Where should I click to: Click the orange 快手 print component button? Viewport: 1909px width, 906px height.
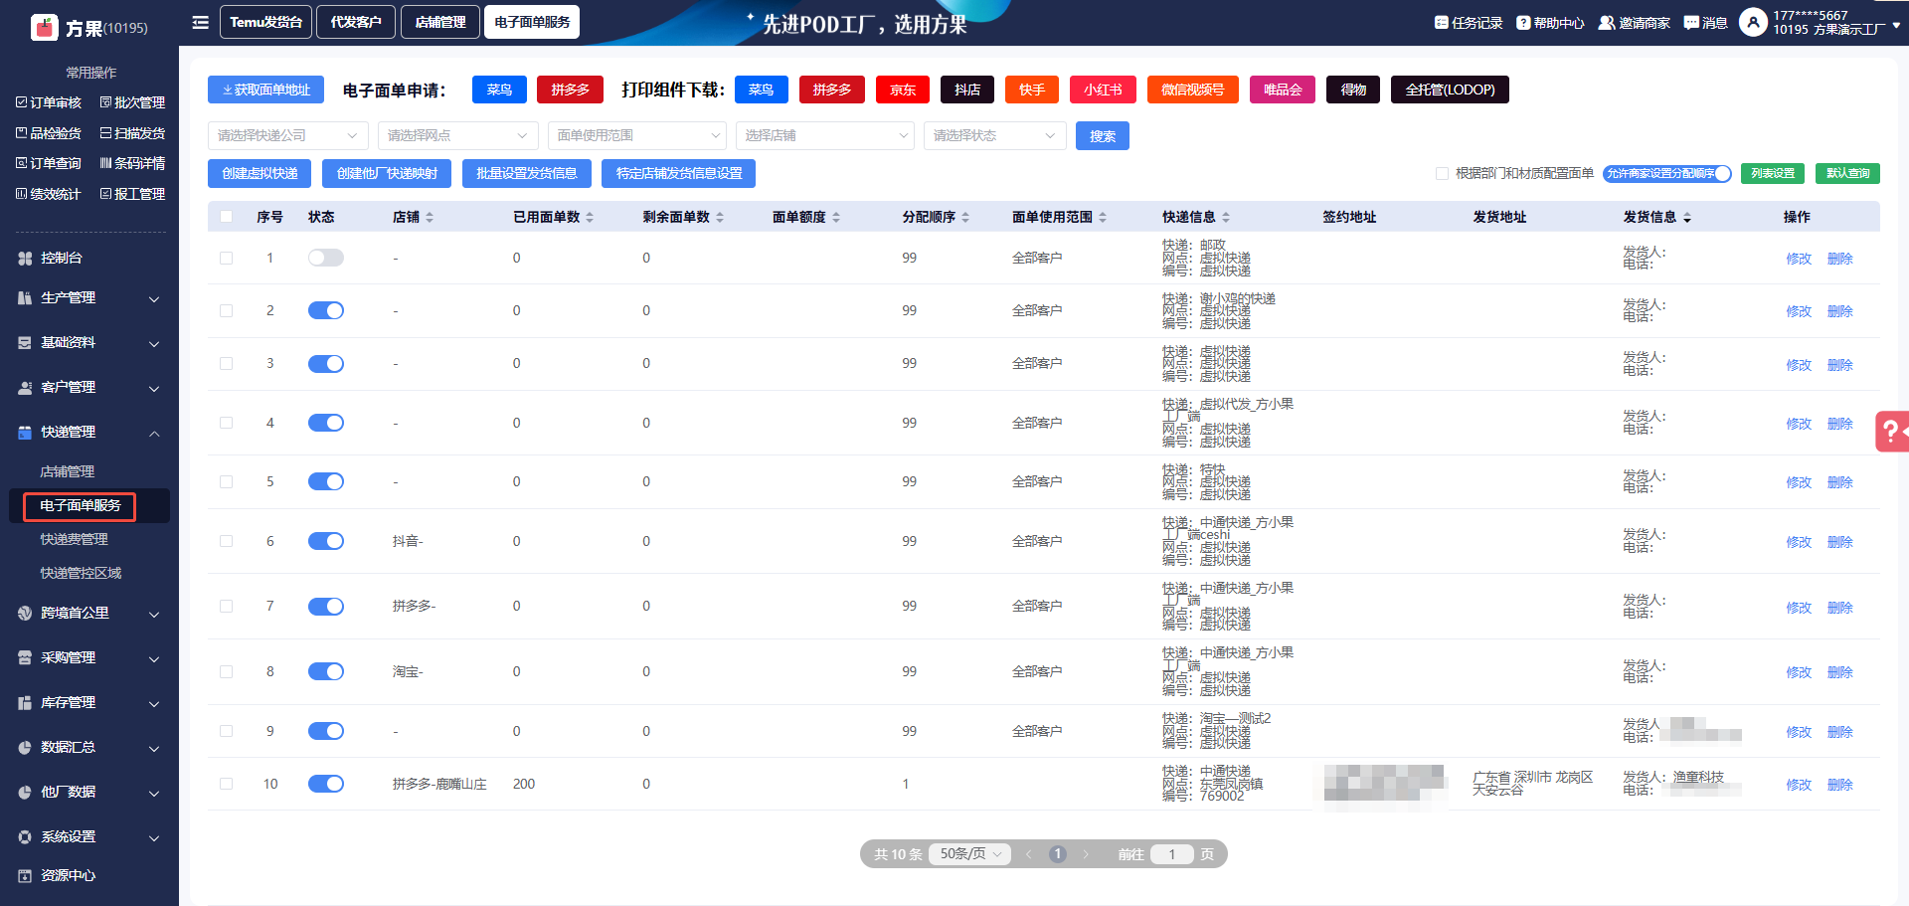tap(1032, 90)
